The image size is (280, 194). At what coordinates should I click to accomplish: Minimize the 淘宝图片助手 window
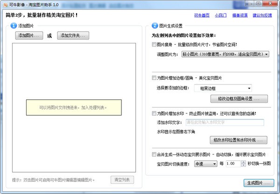pyautogui.click(x=250, y=4)
